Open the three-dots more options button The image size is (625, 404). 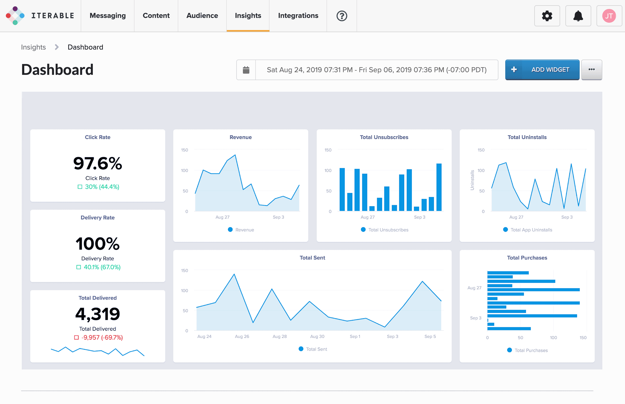click(592, 70)
